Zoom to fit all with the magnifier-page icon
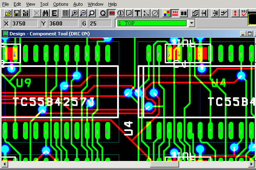This screenshot has width=256, height=170. 92,13
